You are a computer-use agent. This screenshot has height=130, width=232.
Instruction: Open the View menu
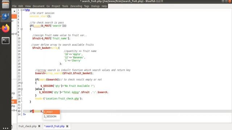pos(28,6)
